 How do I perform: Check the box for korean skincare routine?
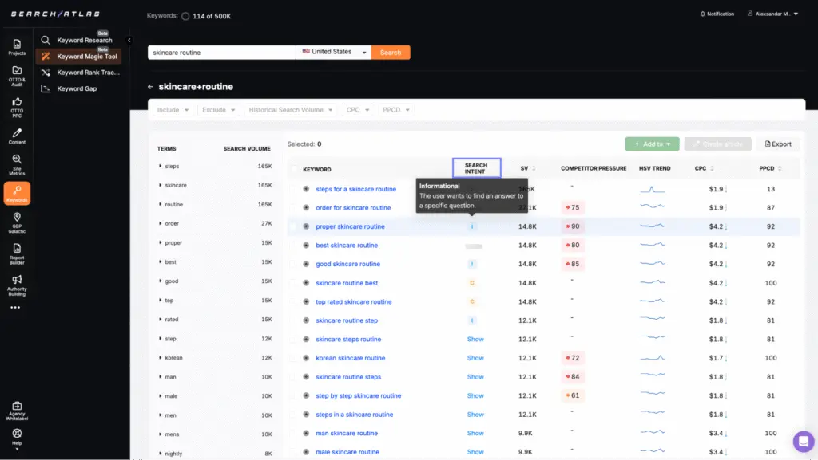pyautogui.click(x=293, y=358)
